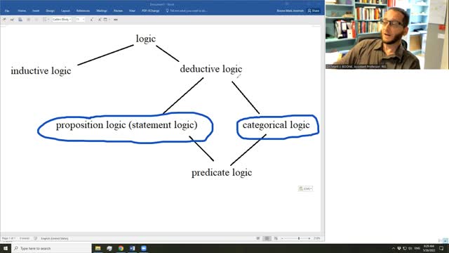Click the (Ctrl) paste options button
Image resolution: width=449 pixels, height=253 pixels.
[305, 188]
